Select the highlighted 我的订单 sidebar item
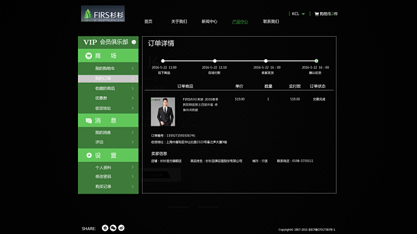 click(x=108, y=78)
